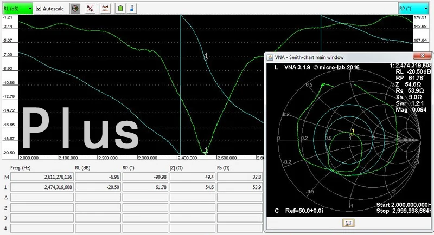Select marker 1 arrow on the phase trace

[x=206, y=57]
